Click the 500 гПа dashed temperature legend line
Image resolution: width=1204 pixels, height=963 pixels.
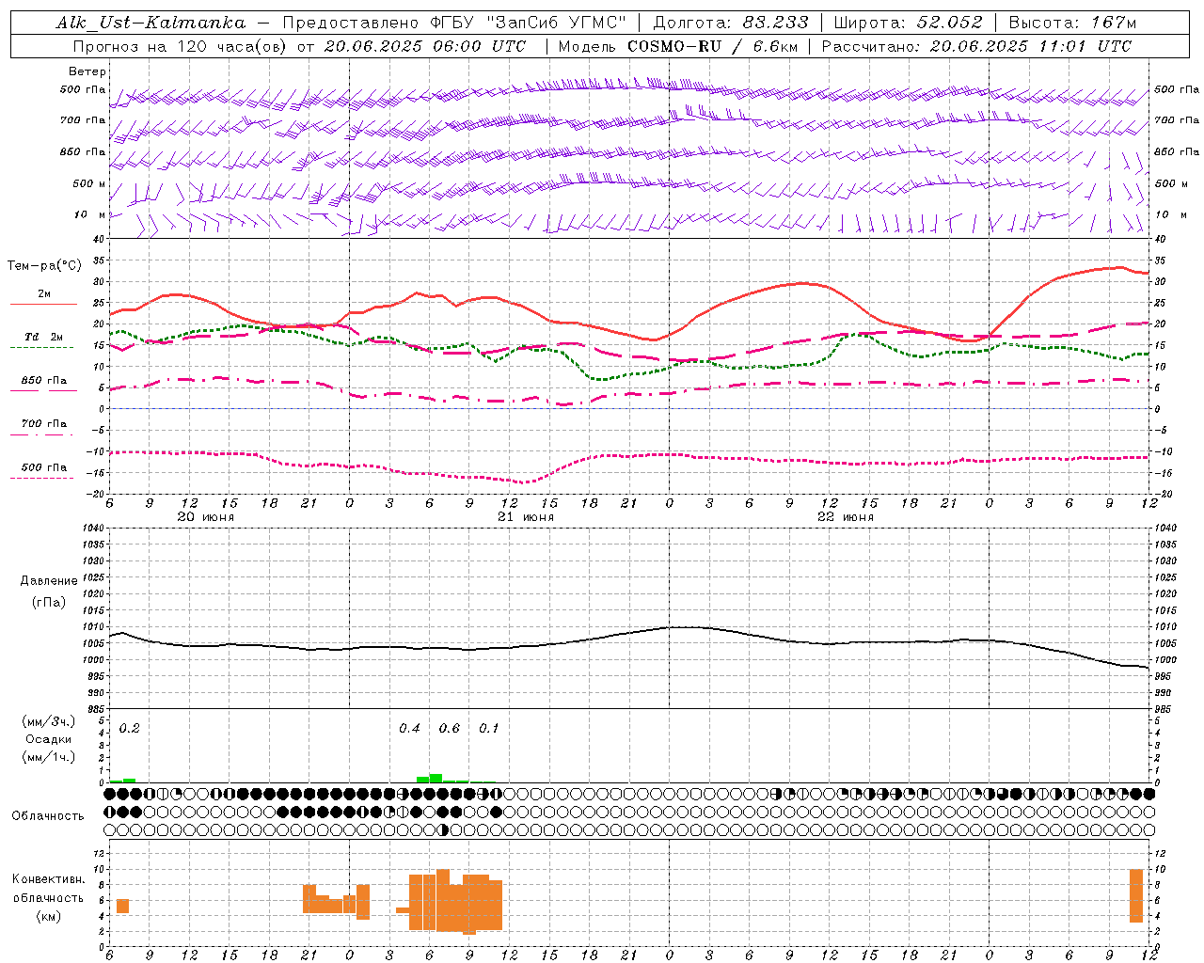point(41,478)
